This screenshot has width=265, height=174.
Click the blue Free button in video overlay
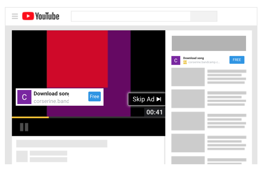click(x=94, y=96)
